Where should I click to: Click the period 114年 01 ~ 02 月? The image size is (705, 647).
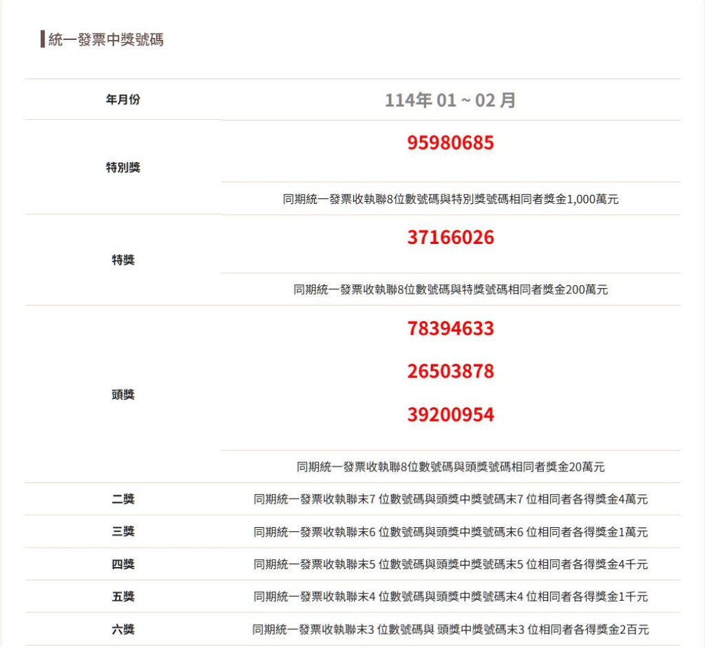pos(450,100)
